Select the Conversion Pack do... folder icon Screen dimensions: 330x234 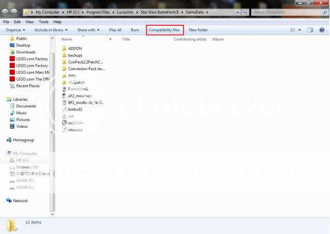point(64,69)
